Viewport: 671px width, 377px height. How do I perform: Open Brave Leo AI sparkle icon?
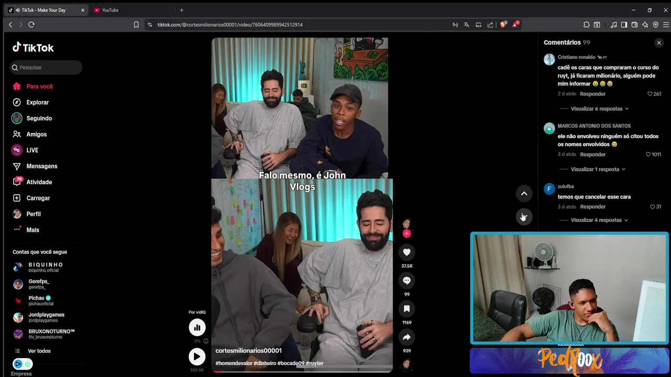pyautogui.click(x=645, y=25)
